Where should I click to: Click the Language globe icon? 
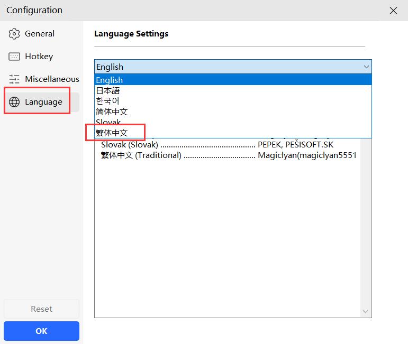[14, 102]
